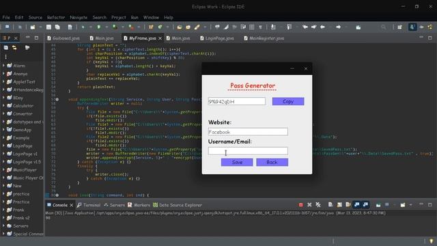Focus the Website input field
Viewport: 437px width, 246px height.
click(248, 132)
